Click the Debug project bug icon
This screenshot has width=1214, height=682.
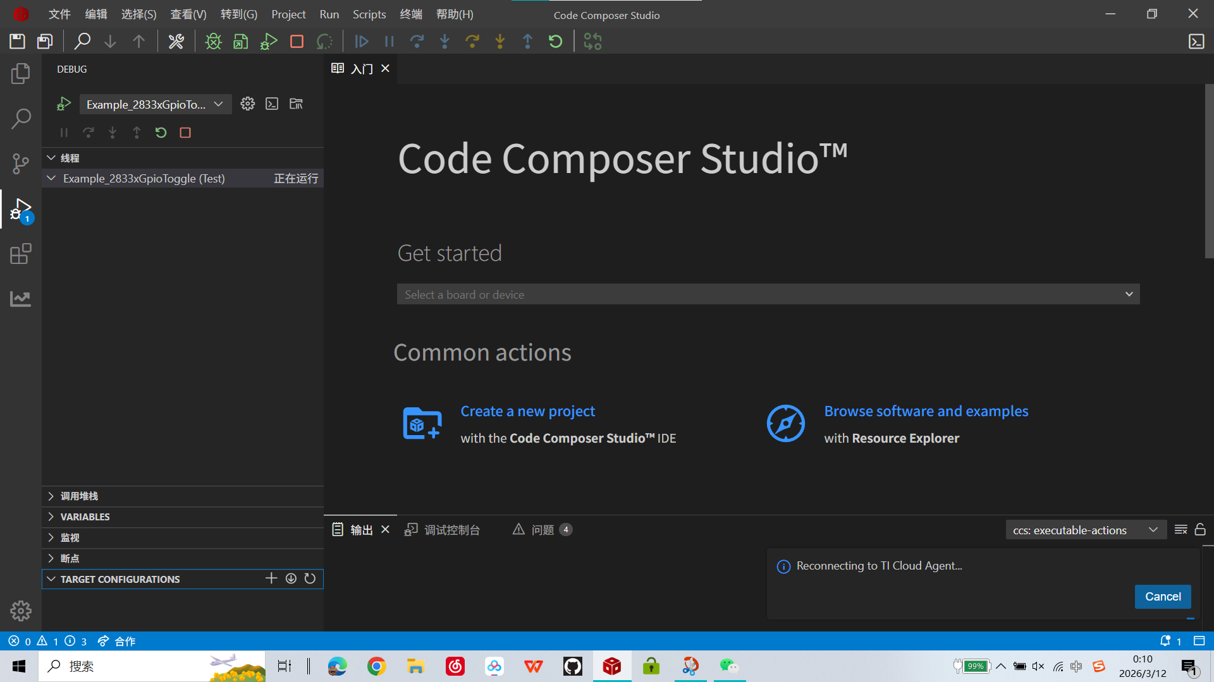pyautogui.click(x=213, y=42)
